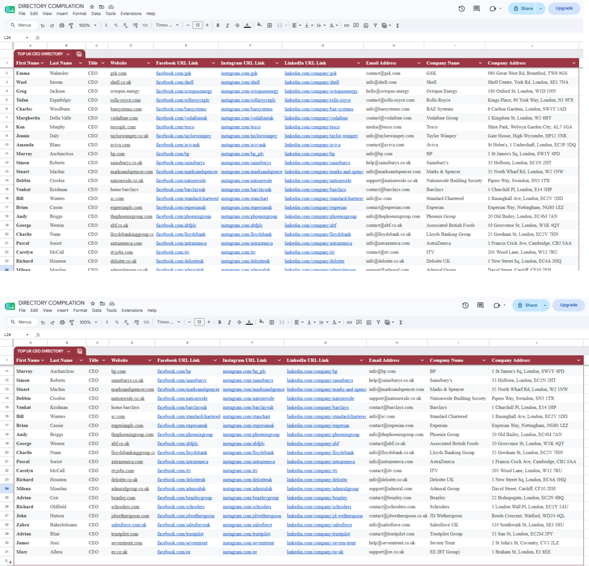Decrease decimal places in top window

click(x=125, y=25)
